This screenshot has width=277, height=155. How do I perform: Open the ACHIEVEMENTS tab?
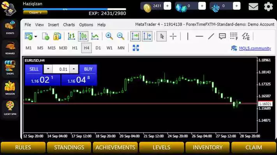[115, 147]
